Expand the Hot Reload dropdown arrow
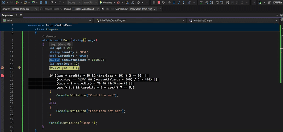Screen dimensions: 283x132 [x=122, y=2]
